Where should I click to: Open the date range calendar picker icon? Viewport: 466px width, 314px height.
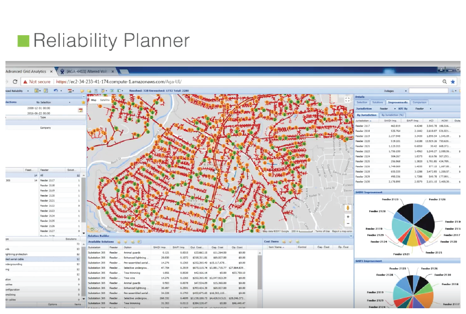(x=80, y=110)
